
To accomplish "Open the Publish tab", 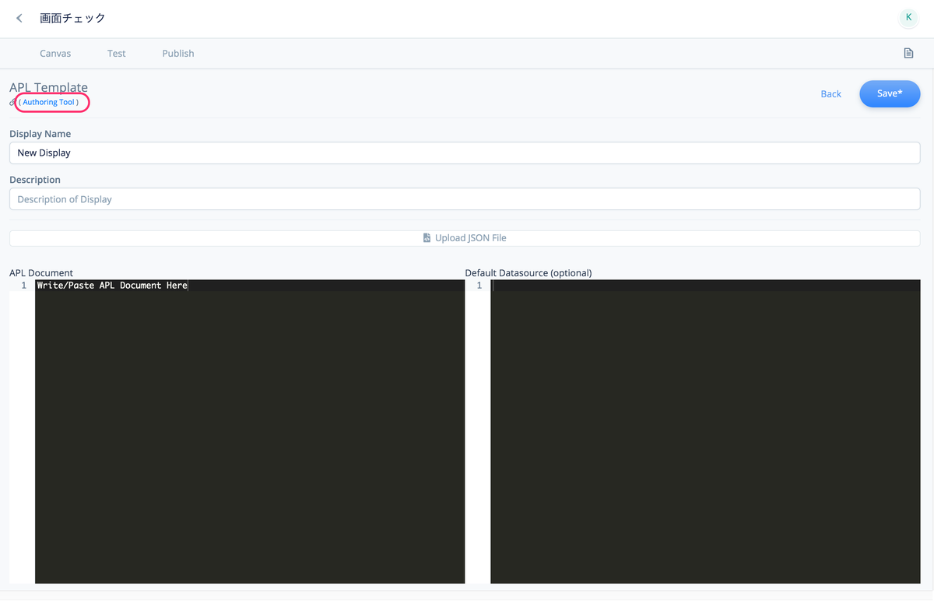I will coord(178,53).
